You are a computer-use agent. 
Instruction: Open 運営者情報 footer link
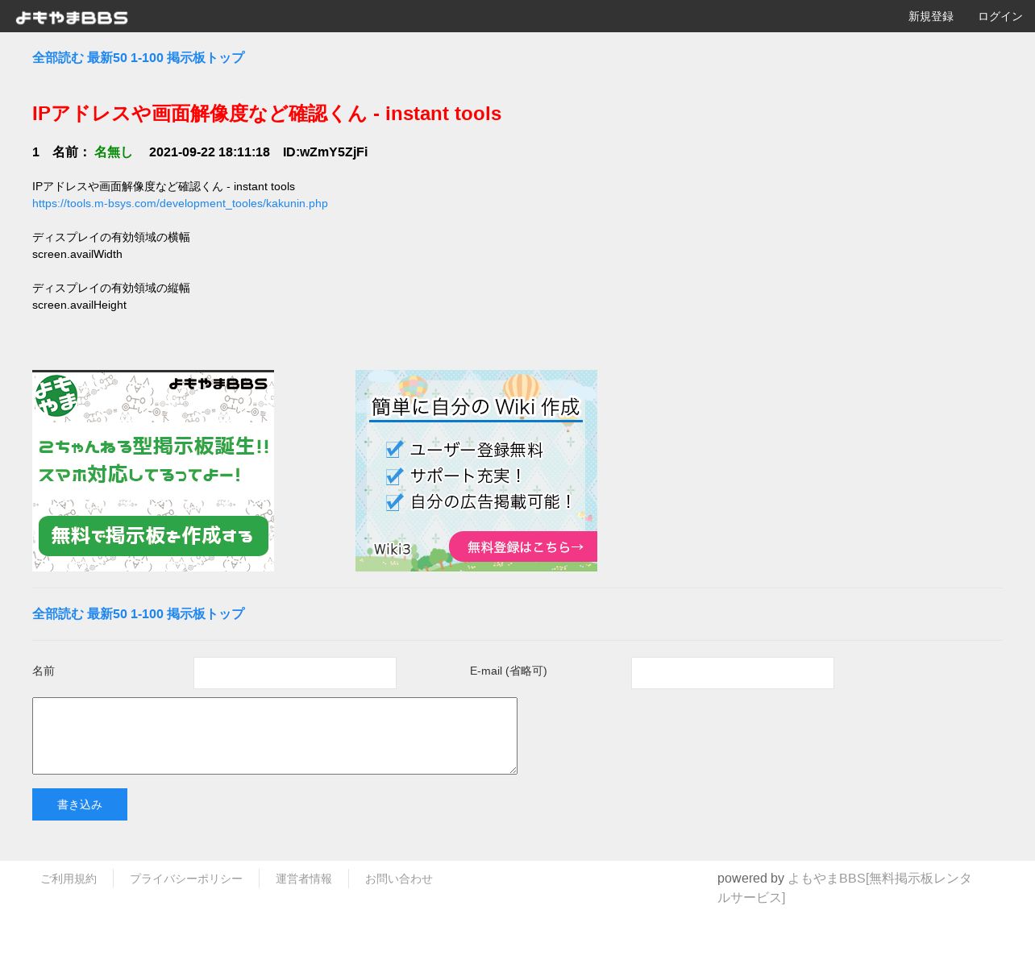[304, 879]
